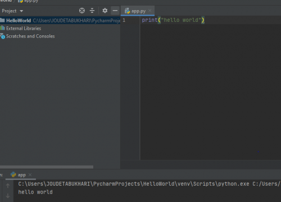Click the print statement in editor

(x=173, y=20)
